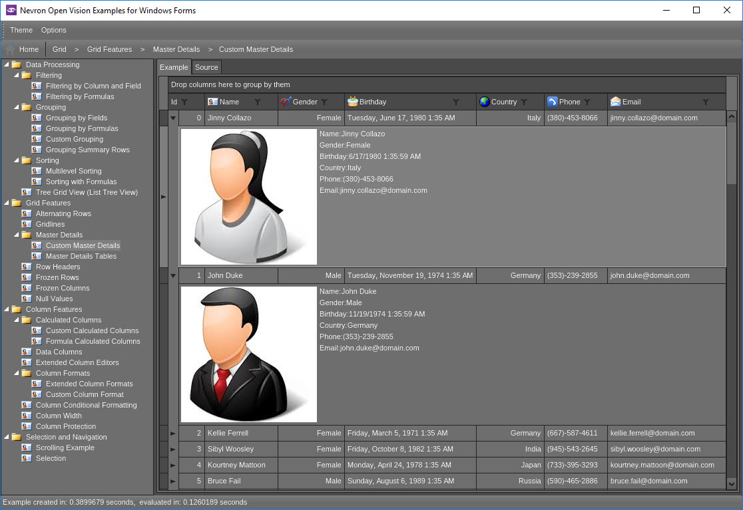
Task: Expand the Kellie Ferrell row details
Action: tap(173, 434)
